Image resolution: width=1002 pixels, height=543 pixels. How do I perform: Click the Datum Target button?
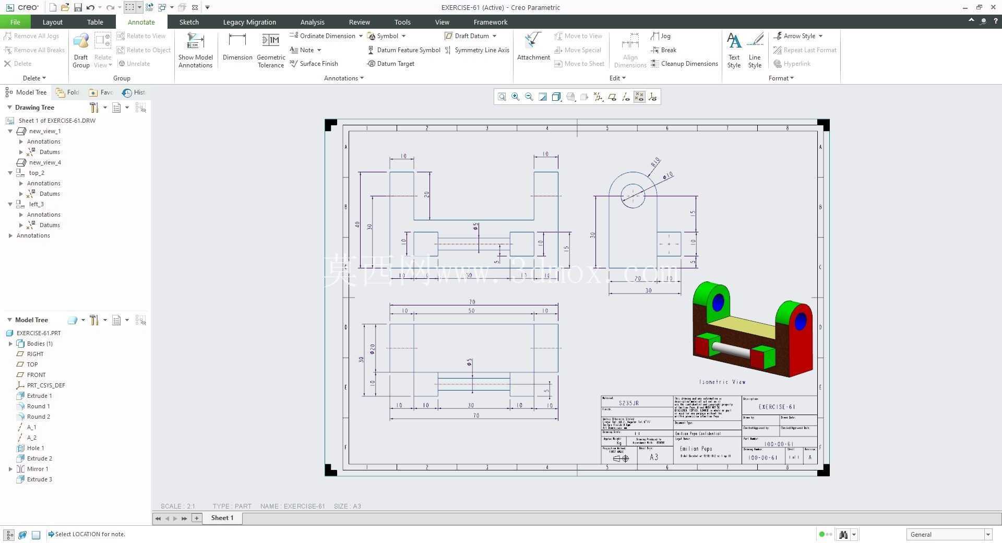[391, 64]
